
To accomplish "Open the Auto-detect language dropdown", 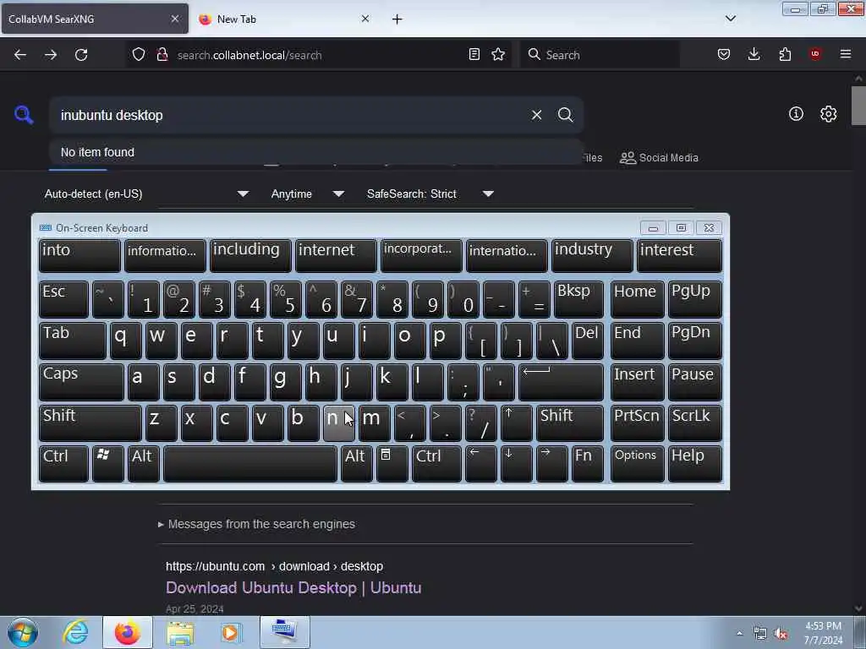I will tap(147, 194).
